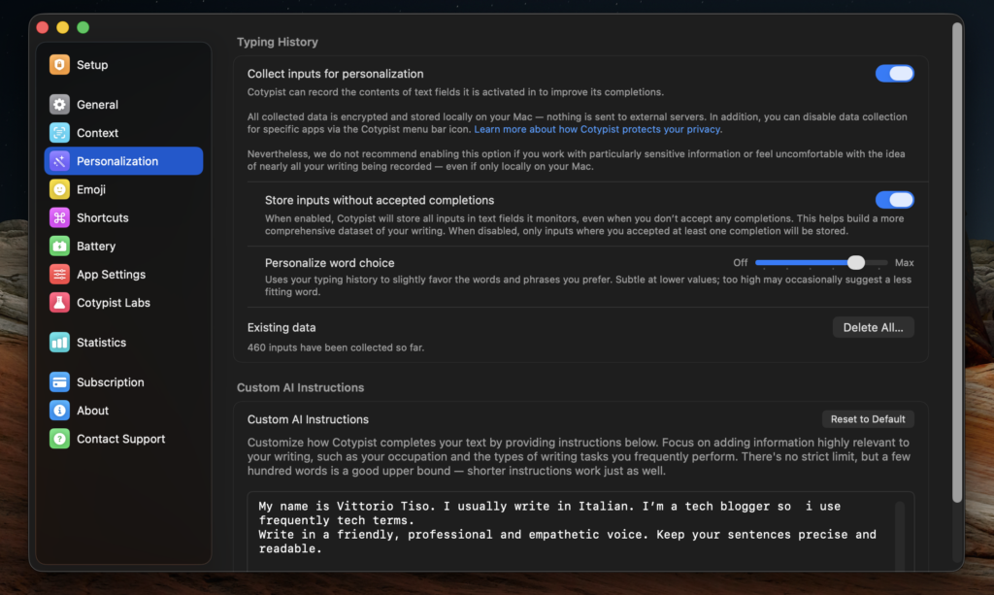Open the App Settings section label
Viewport: 994px width, 595px height.
point(111,275)
